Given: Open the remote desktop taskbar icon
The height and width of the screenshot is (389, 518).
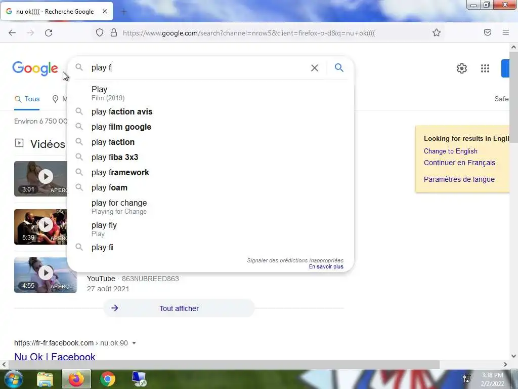Looking at the screenshot, I should coord(139,379).
